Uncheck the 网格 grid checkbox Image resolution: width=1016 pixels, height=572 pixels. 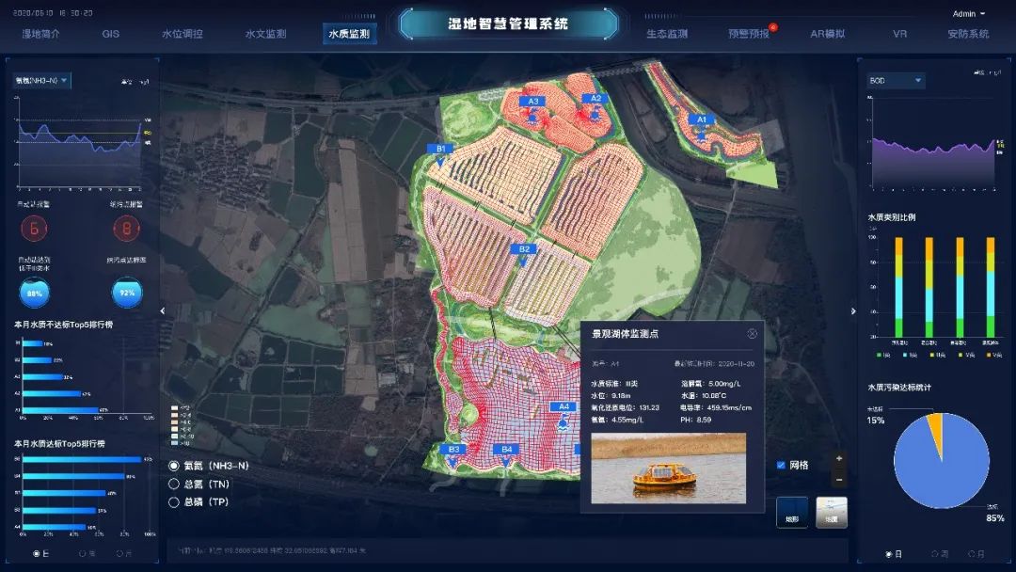point(781,465)
